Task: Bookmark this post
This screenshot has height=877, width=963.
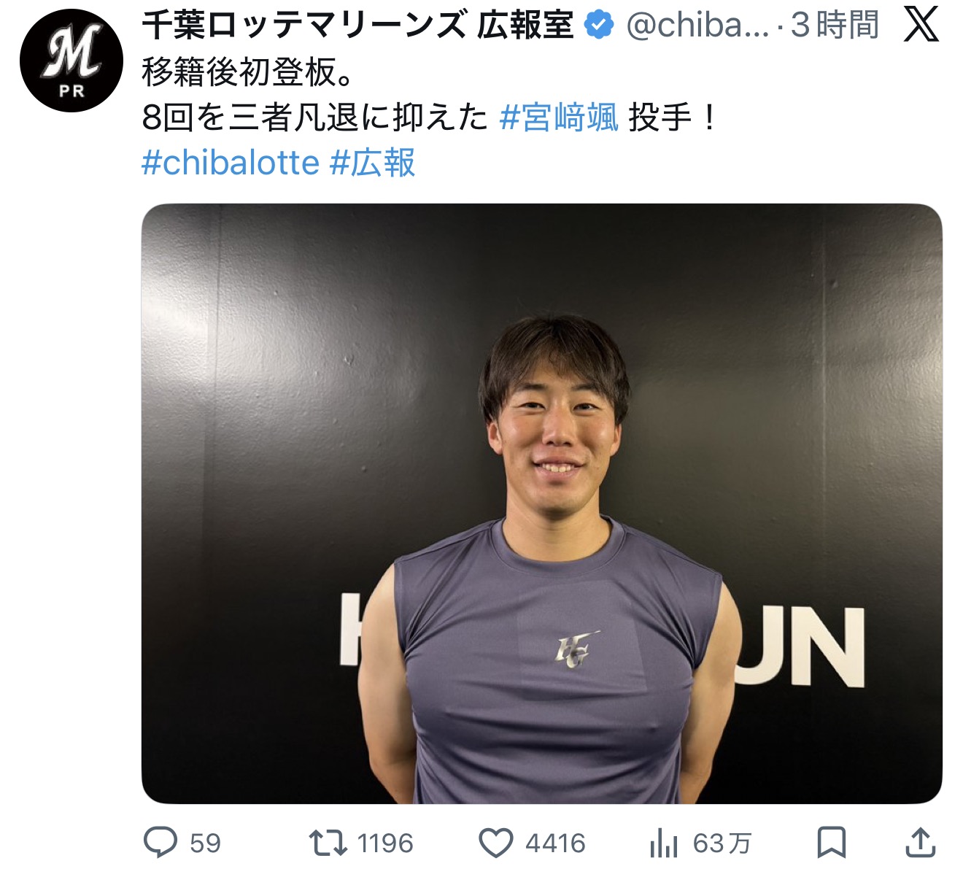Action: tap(832, 843)
